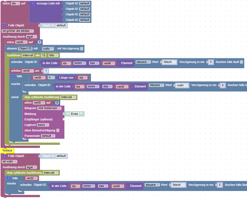Screen dimensions: 247x199
Task: Open 'ventil' dropdown left of the ≤ operator
Action: [39, 78]
